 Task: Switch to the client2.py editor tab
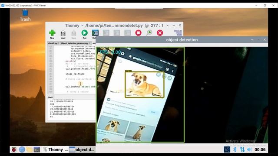click(53, 43)
